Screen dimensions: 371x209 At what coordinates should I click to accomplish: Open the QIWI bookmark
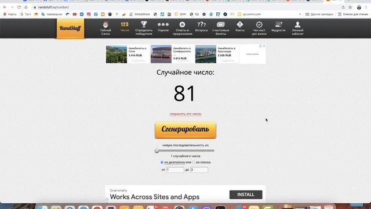coord(180,14)
